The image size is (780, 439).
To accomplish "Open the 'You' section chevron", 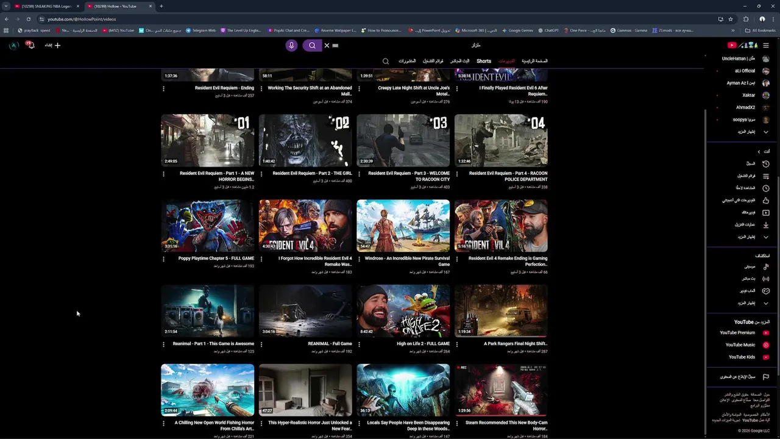I will (759, 151).
